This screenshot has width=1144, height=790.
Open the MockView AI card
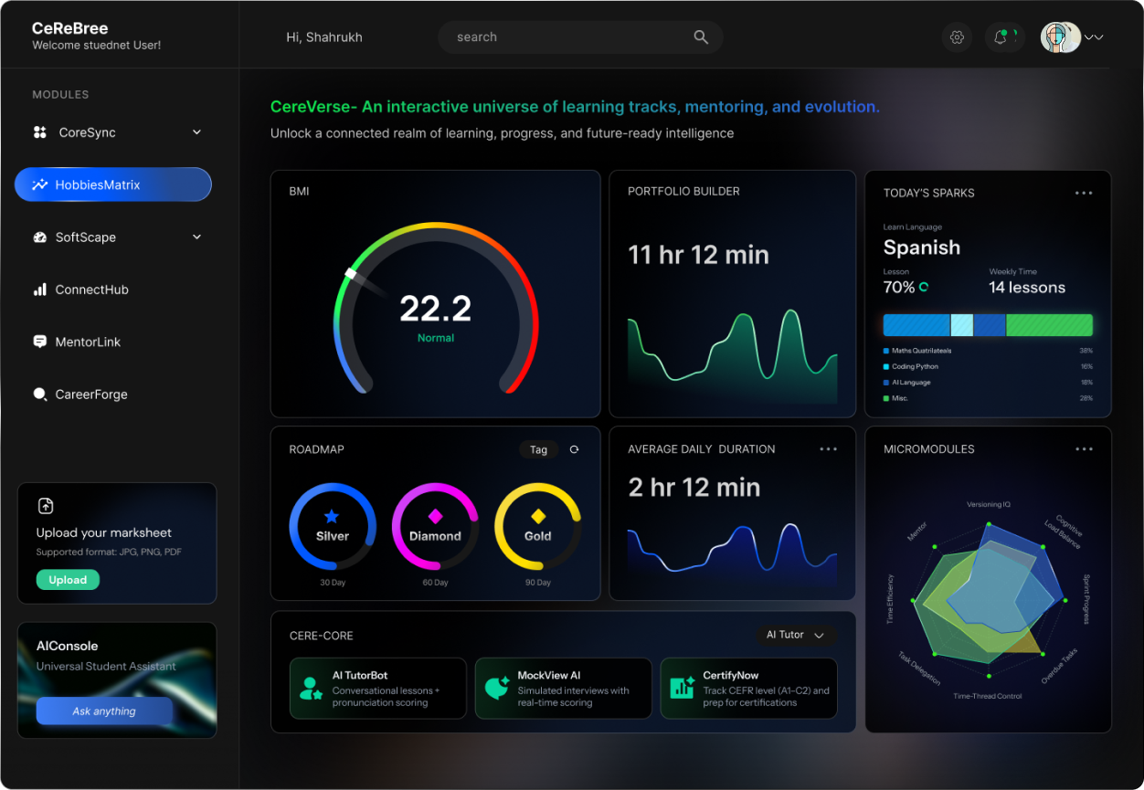[x=563, y=689]
